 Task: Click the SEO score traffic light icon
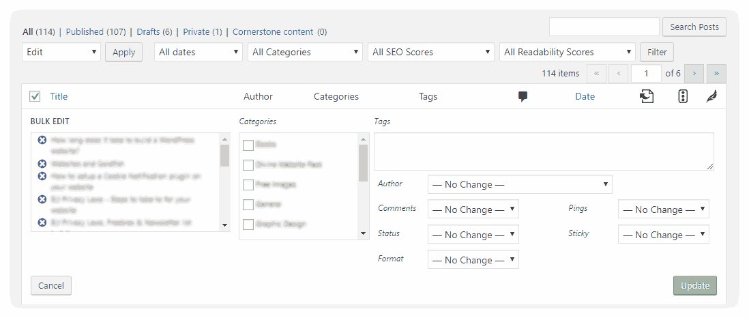coord(683,97)
